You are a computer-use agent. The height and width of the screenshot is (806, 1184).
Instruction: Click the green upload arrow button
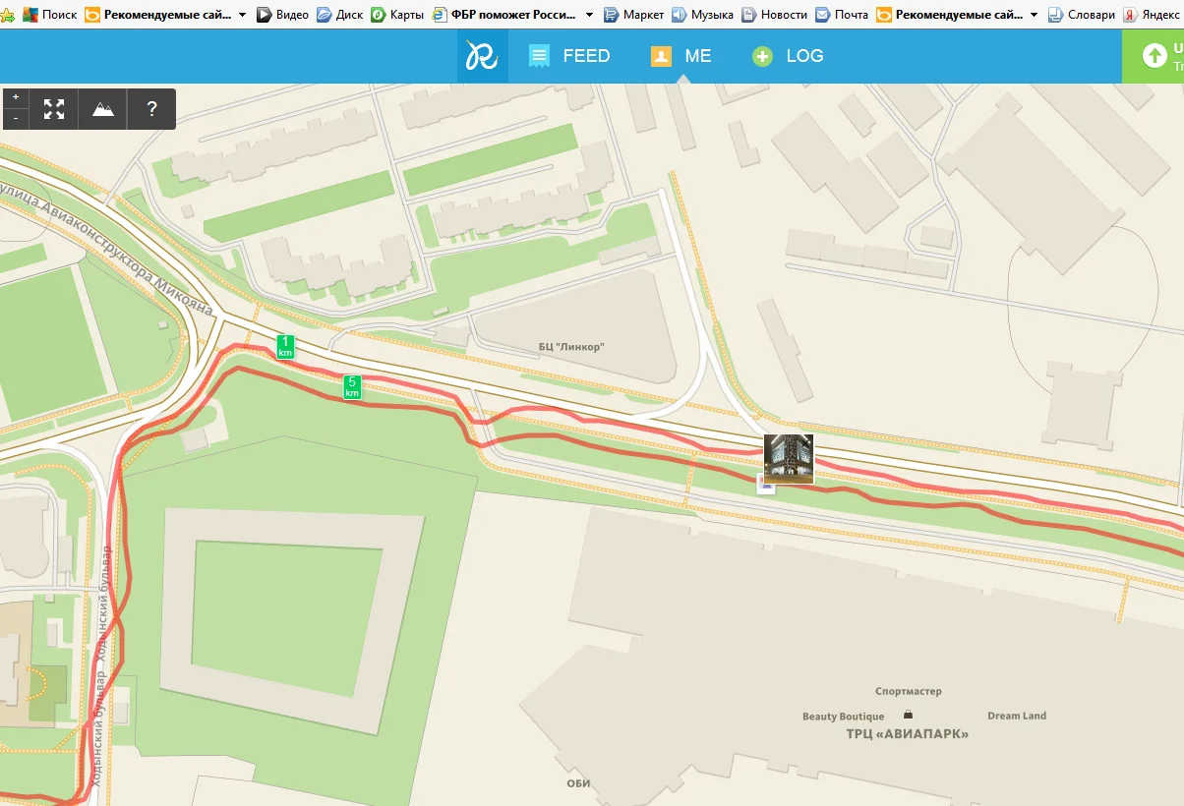[1154, 56]
